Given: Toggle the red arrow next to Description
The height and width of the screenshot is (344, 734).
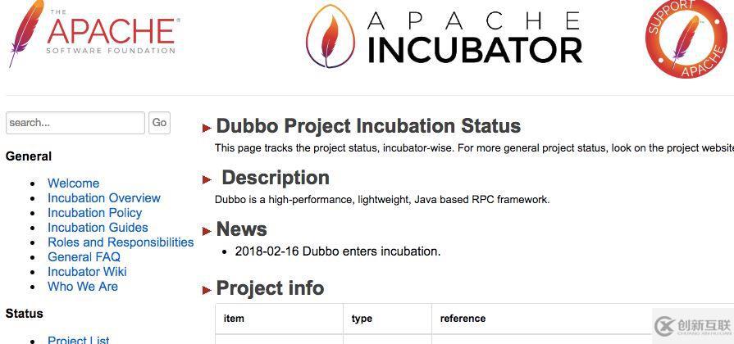Looking at the screenshot, I should point(207,179).
